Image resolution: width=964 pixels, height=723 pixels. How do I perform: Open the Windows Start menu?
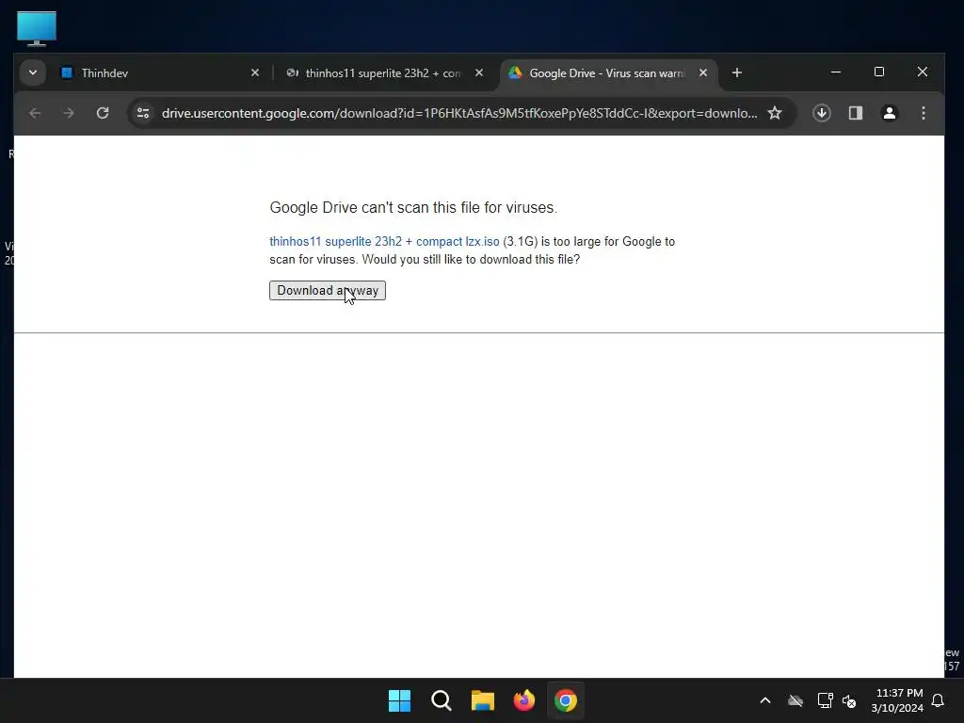(399, 700)
